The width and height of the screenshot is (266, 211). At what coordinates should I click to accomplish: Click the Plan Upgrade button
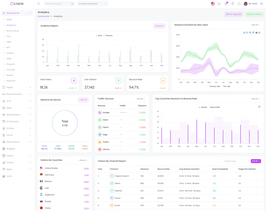(234, 14)
